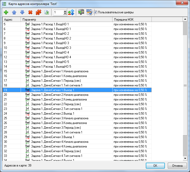
Task: Toggle the 'Пользовательские шифры' checkbox
Action: coord(96,12)
